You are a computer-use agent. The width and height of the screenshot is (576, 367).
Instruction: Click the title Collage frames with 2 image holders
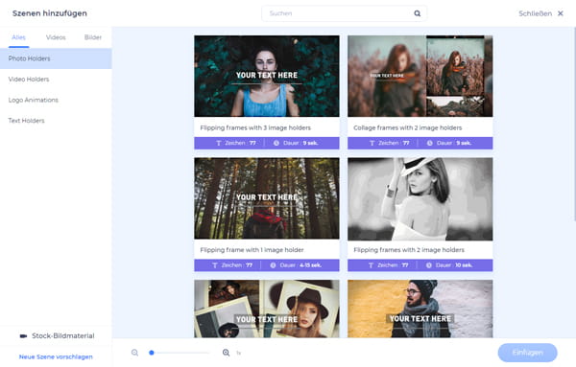point(407,128)
